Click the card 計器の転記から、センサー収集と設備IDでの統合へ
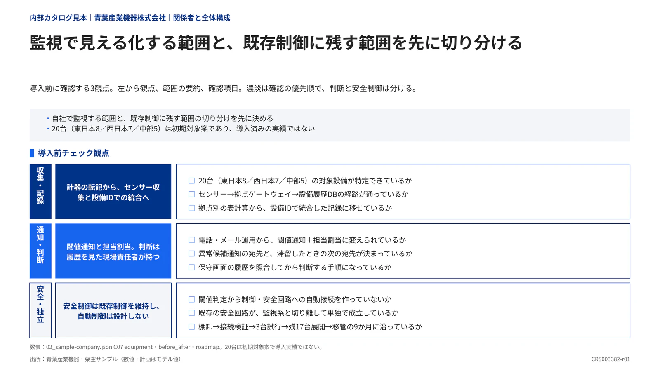660x371 pixels. (113, 192)
